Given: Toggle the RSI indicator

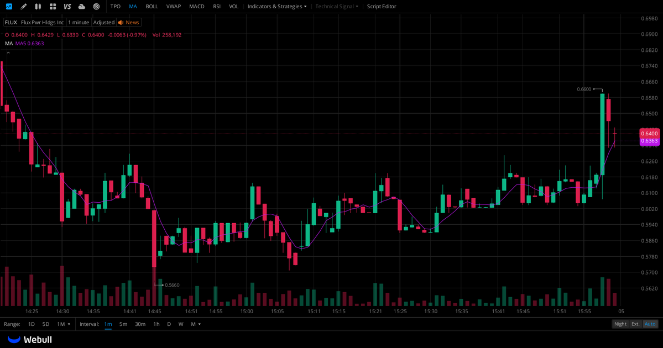Looking at the screenshot, I should [x=217, y=6].
